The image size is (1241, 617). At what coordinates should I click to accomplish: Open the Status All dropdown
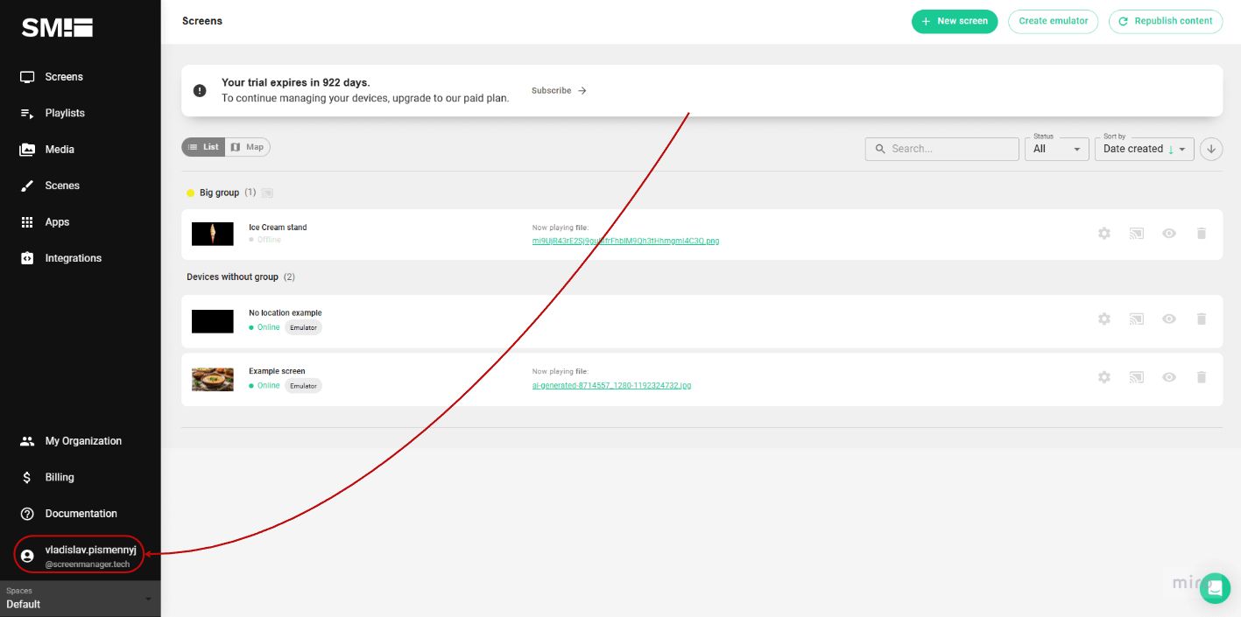tap(1057, 149)
